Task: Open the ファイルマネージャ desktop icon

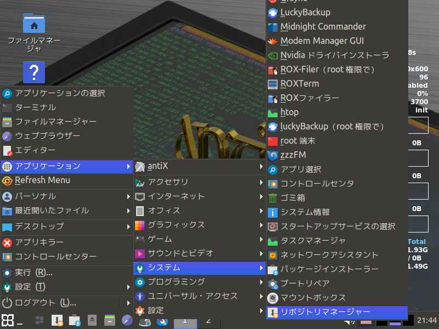Action: (x=34, y=32)
